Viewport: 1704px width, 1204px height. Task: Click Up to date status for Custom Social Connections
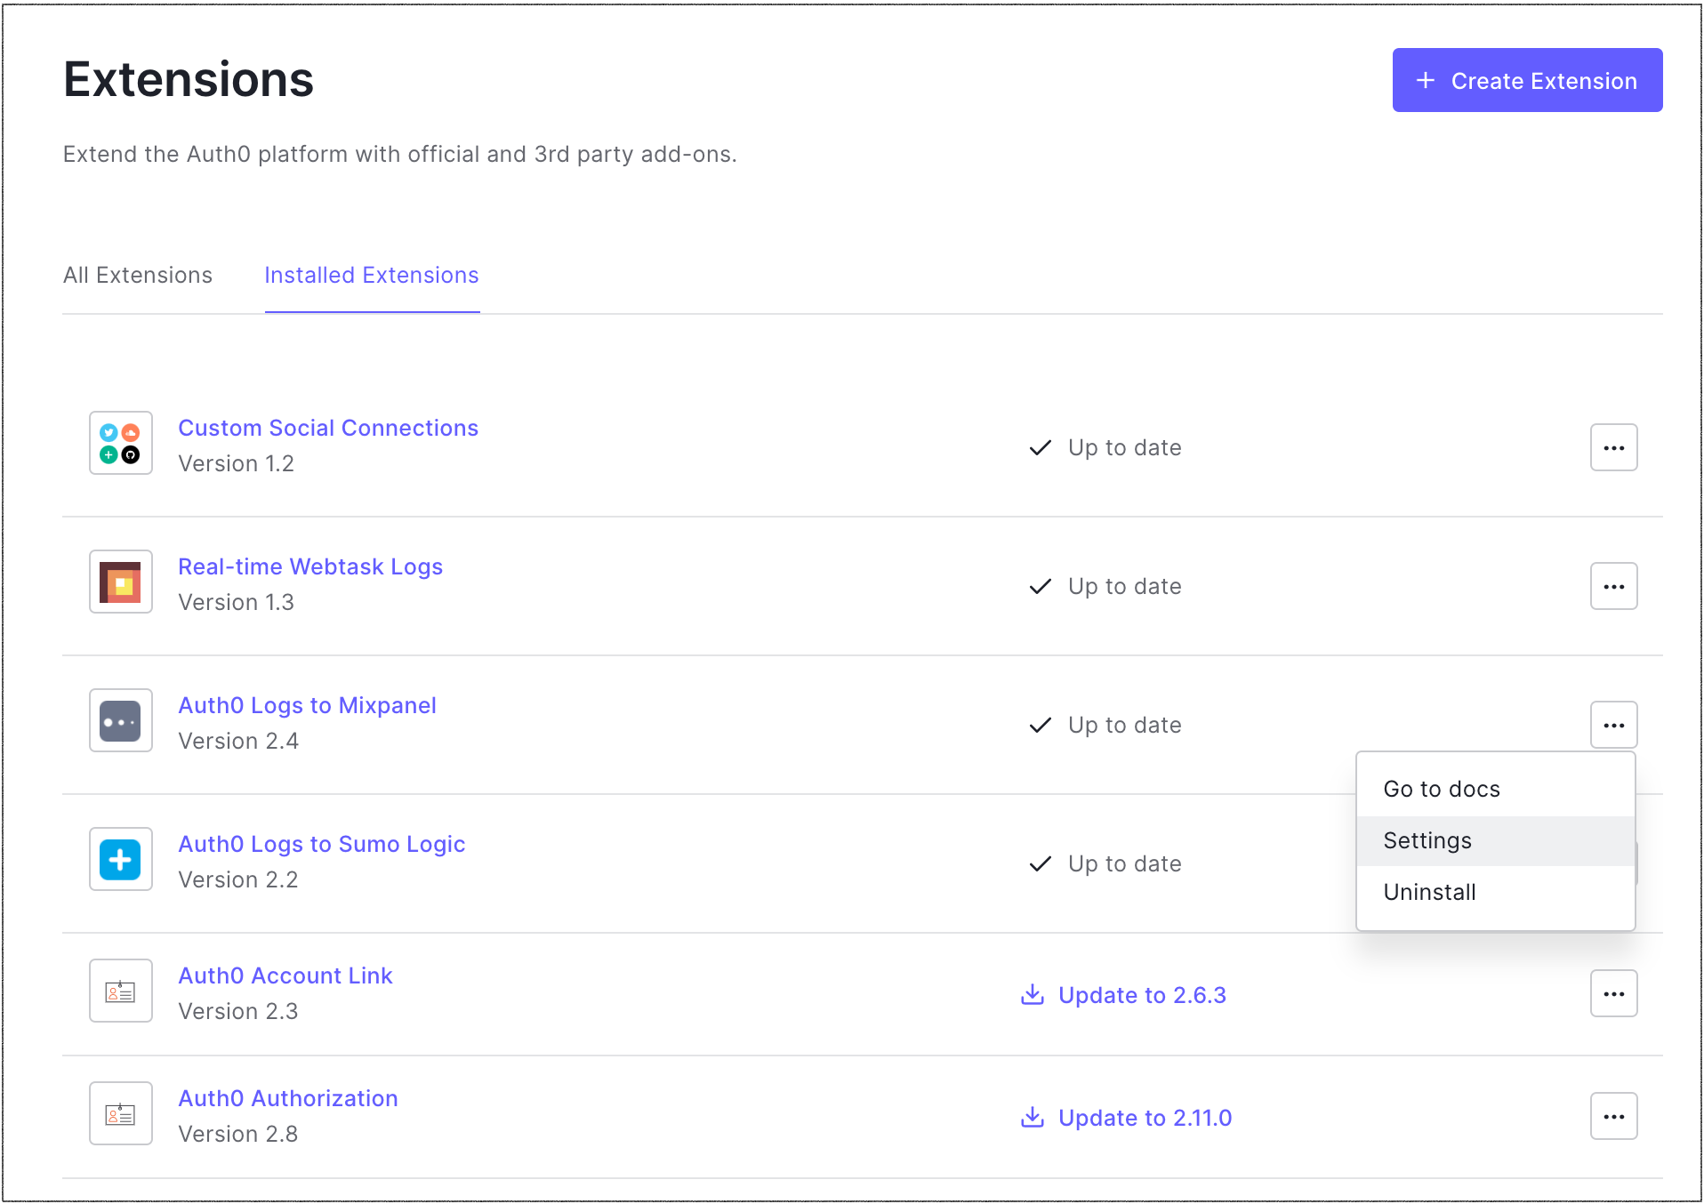(1105, 447)
